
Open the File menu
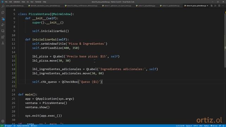tap(6, 2)
